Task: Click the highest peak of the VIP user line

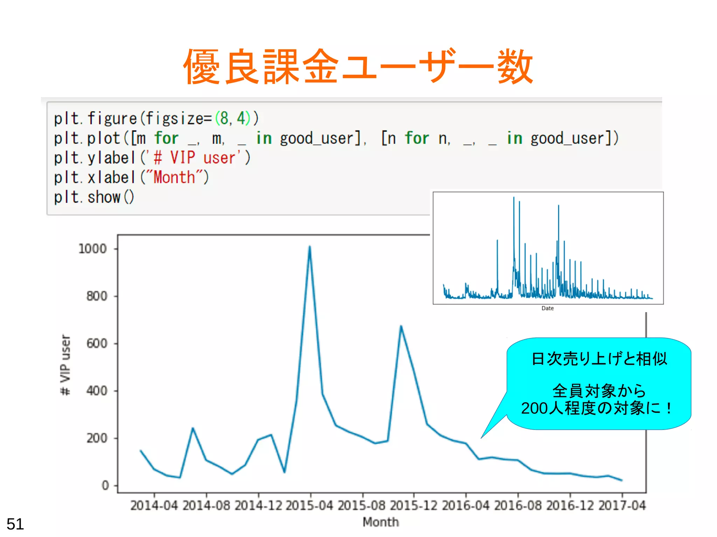Action: point(310,247)
